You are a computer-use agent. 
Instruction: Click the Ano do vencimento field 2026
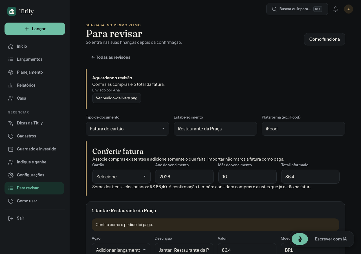pos(184,177)
